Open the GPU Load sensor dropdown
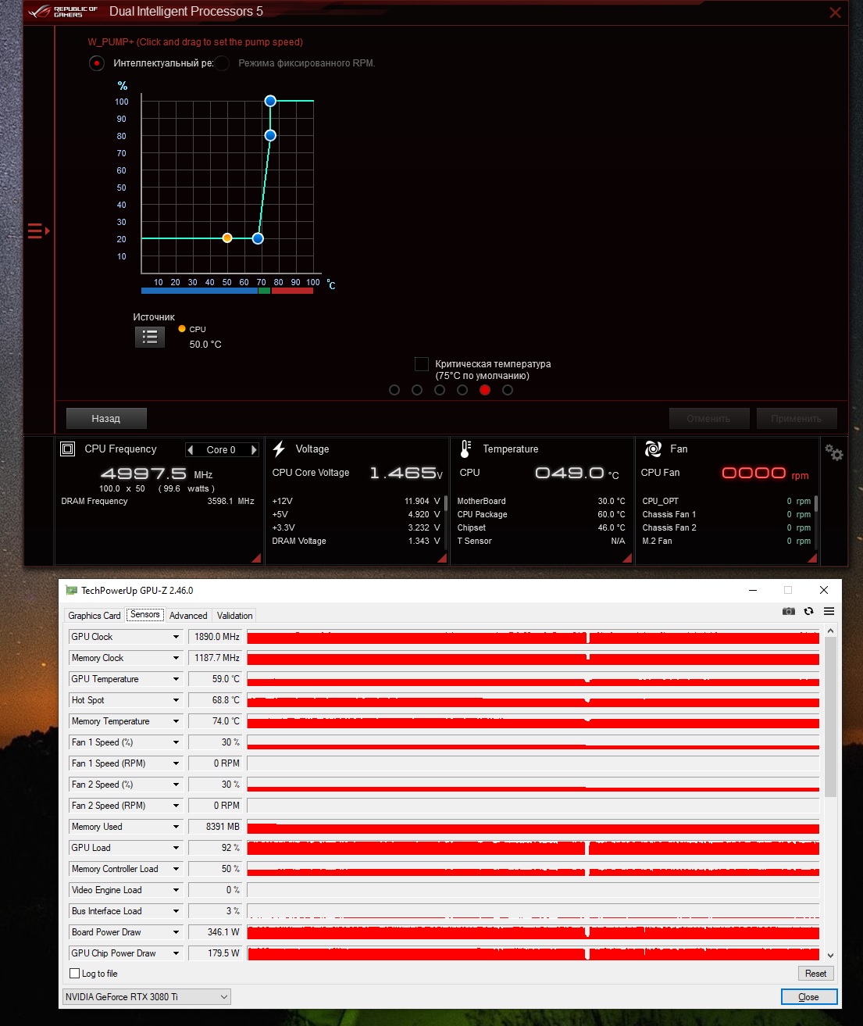Viewport: 863px width, 1026px height. tap(176, 848)
